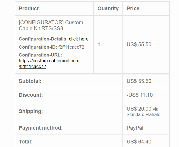Screen dimensions: 179x147
Task: Click the total amount US$ 64.40
Action: (x=139, y=142)
